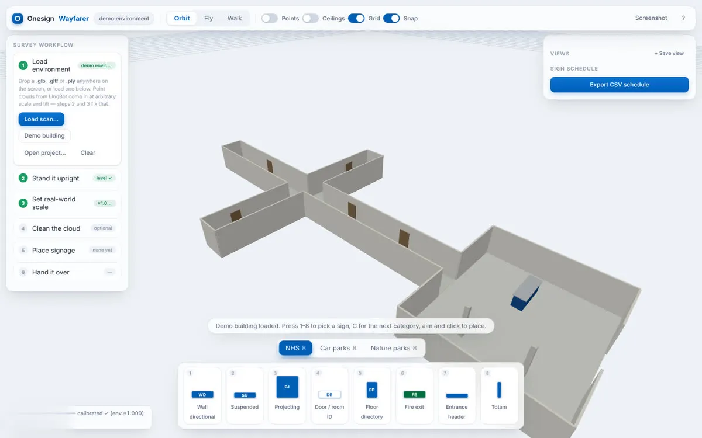Collapse the Load environment step
The width and height of the screenshot is (702, 438).
point(67,65)
